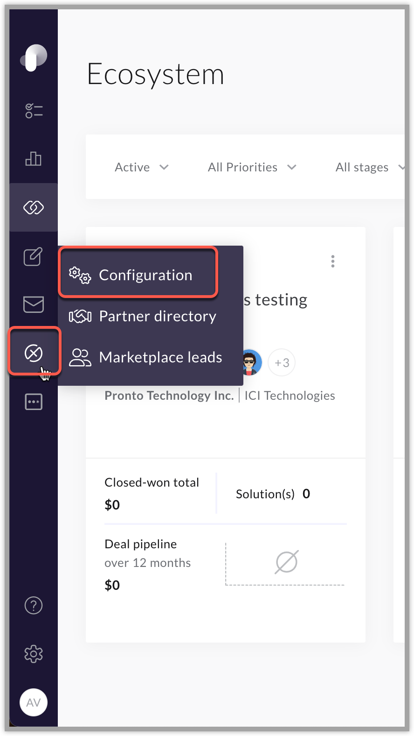
Task: Open the checklist tasks sidebar icon
Action: point(34,111)
